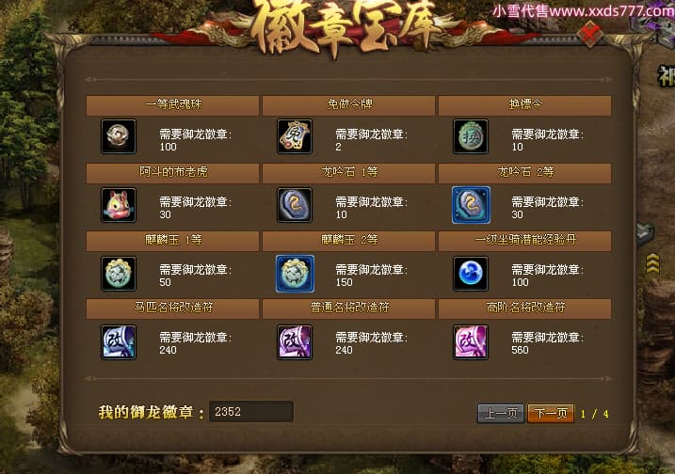Image resolution: width=675 pixels, height=474 pixels.
Task: Choose the highlighted 麒麟玉 2等 icon
Action: (295, 274)
